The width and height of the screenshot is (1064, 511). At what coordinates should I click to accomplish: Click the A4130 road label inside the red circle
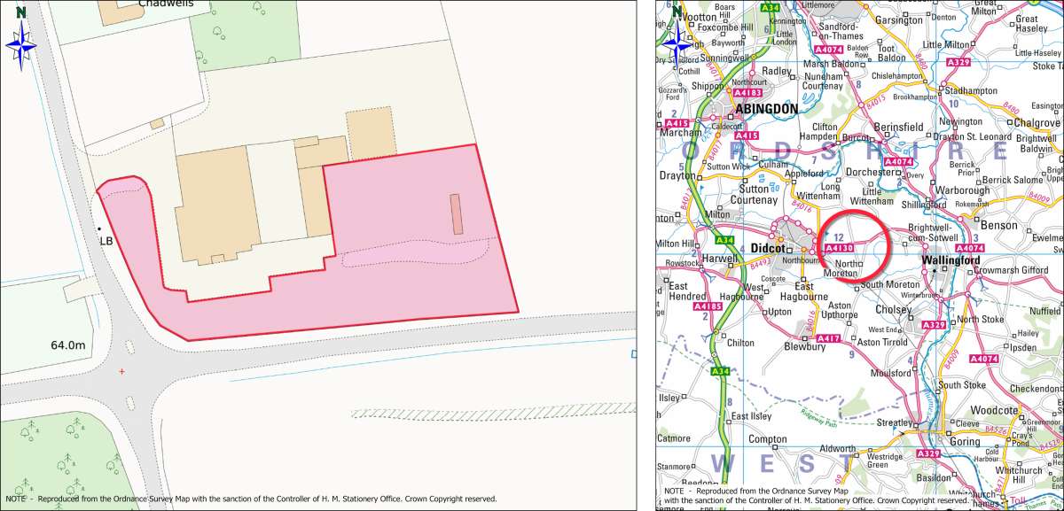coord(841,249)
